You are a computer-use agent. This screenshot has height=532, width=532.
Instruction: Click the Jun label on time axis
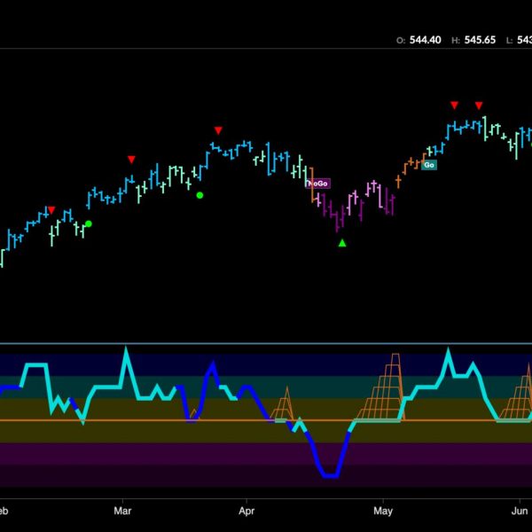point(520,511)
